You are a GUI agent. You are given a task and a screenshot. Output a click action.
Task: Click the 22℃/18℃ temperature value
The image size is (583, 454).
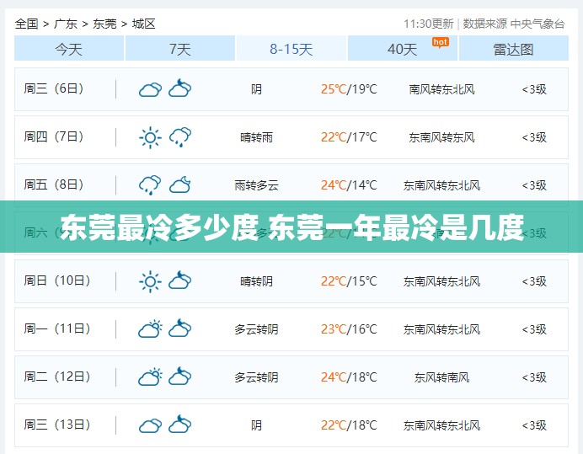point(349,425)
